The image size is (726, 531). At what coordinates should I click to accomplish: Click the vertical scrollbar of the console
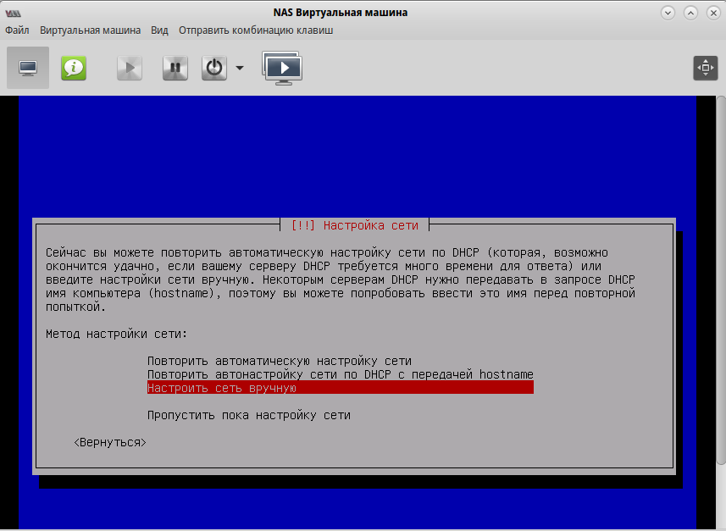pyautogui.click(x=721, y=279)
